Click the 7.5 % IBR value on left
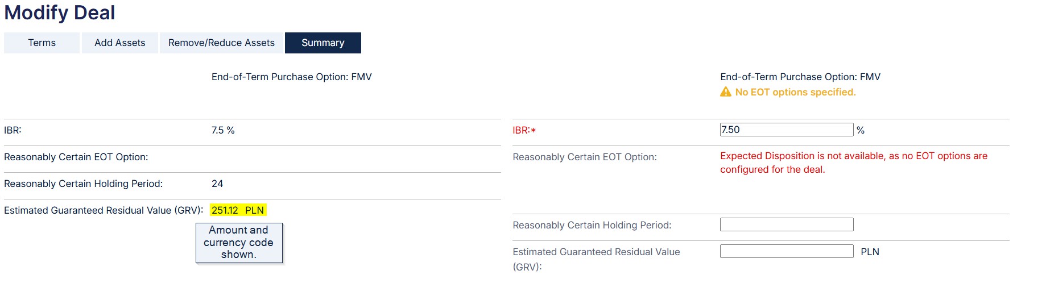 coord(223,130)
